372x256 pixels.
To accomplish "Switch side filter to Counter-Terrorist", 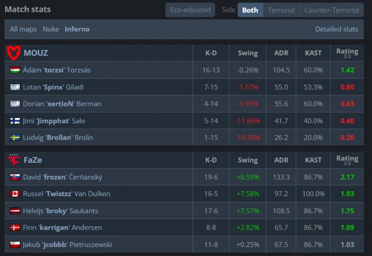I will tap(332, 10).
